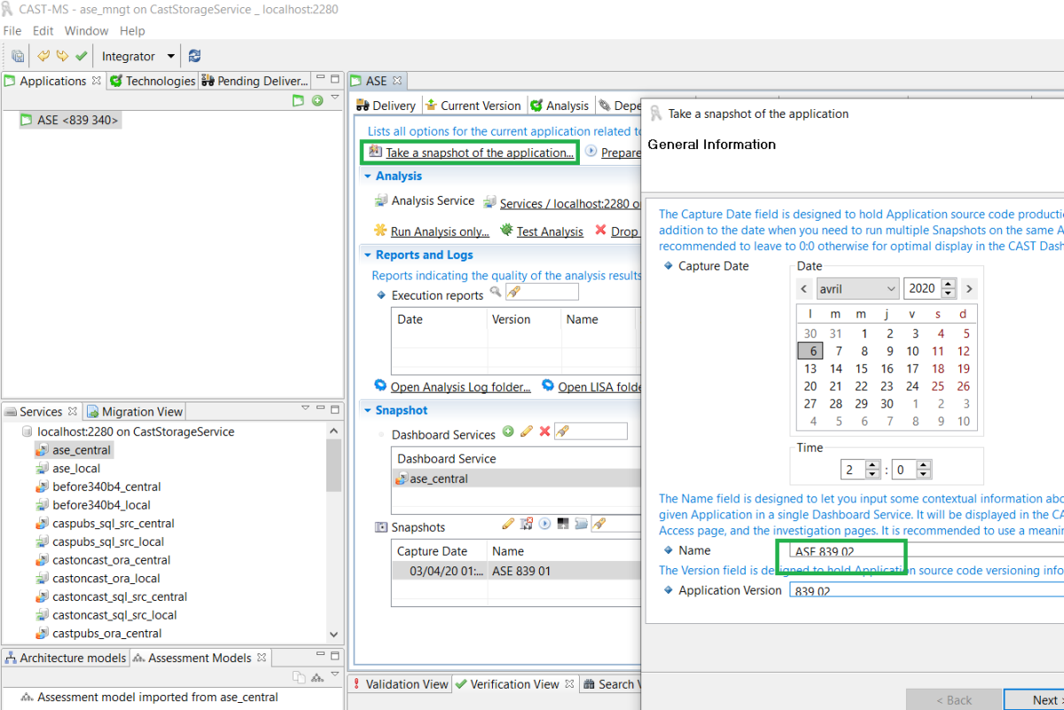The height and width of the screenshot is (710, 1064).
Task: Click the snapshot Name input field
Action: (922, 550)
